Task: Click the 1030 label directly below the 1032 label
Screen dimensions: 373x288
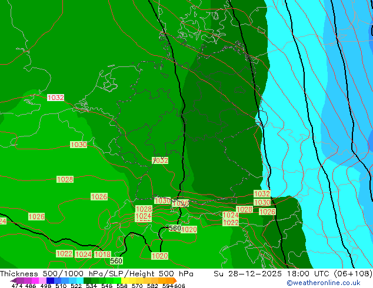Action: 262,202
